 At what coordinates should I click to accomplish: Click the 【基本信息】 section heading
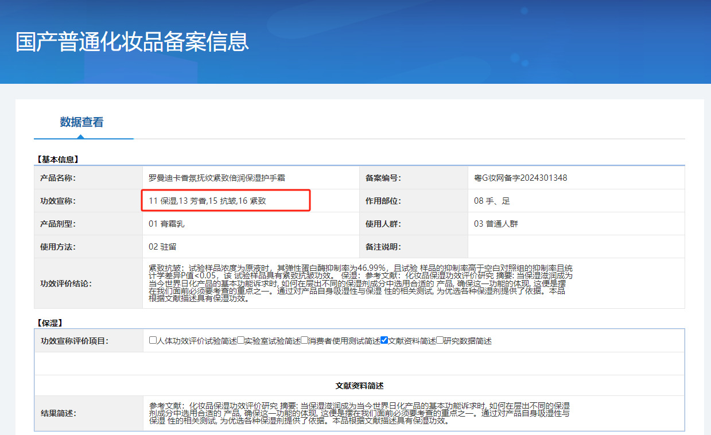(57, 159)
